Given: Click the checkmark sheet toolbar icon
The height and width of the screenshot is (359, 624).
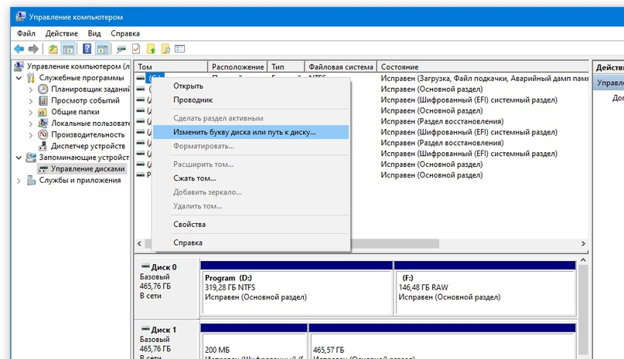Looking at the screenshot, I should coord(136,49).
